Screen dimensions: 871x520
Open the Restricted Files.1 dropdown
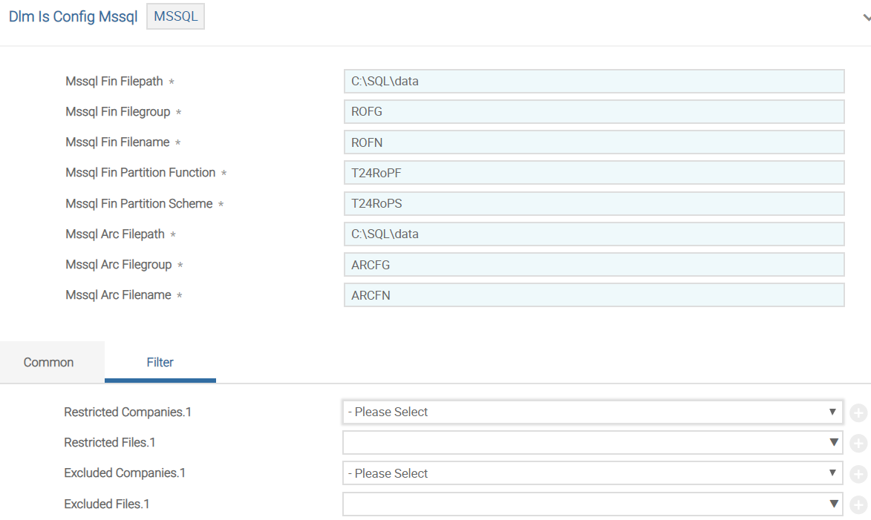click(592, 443)
